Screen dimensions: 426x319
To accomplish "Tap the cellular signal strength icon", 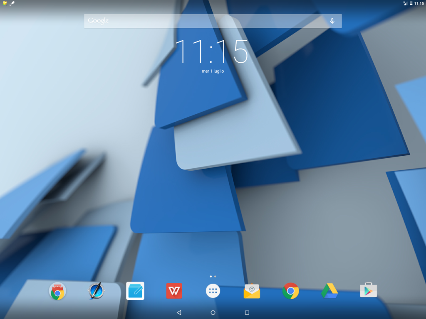I will point(405,3).
